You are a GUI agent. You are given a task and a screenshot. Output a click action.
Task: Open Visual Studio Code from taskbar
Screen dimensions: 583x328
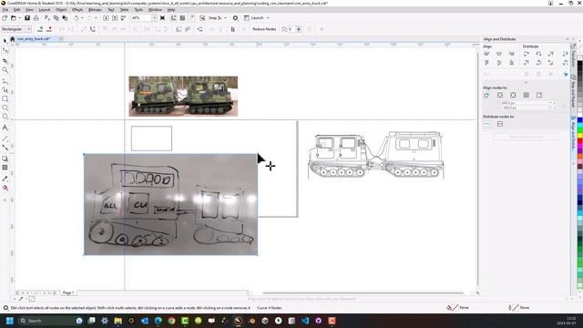click(305, 321)
